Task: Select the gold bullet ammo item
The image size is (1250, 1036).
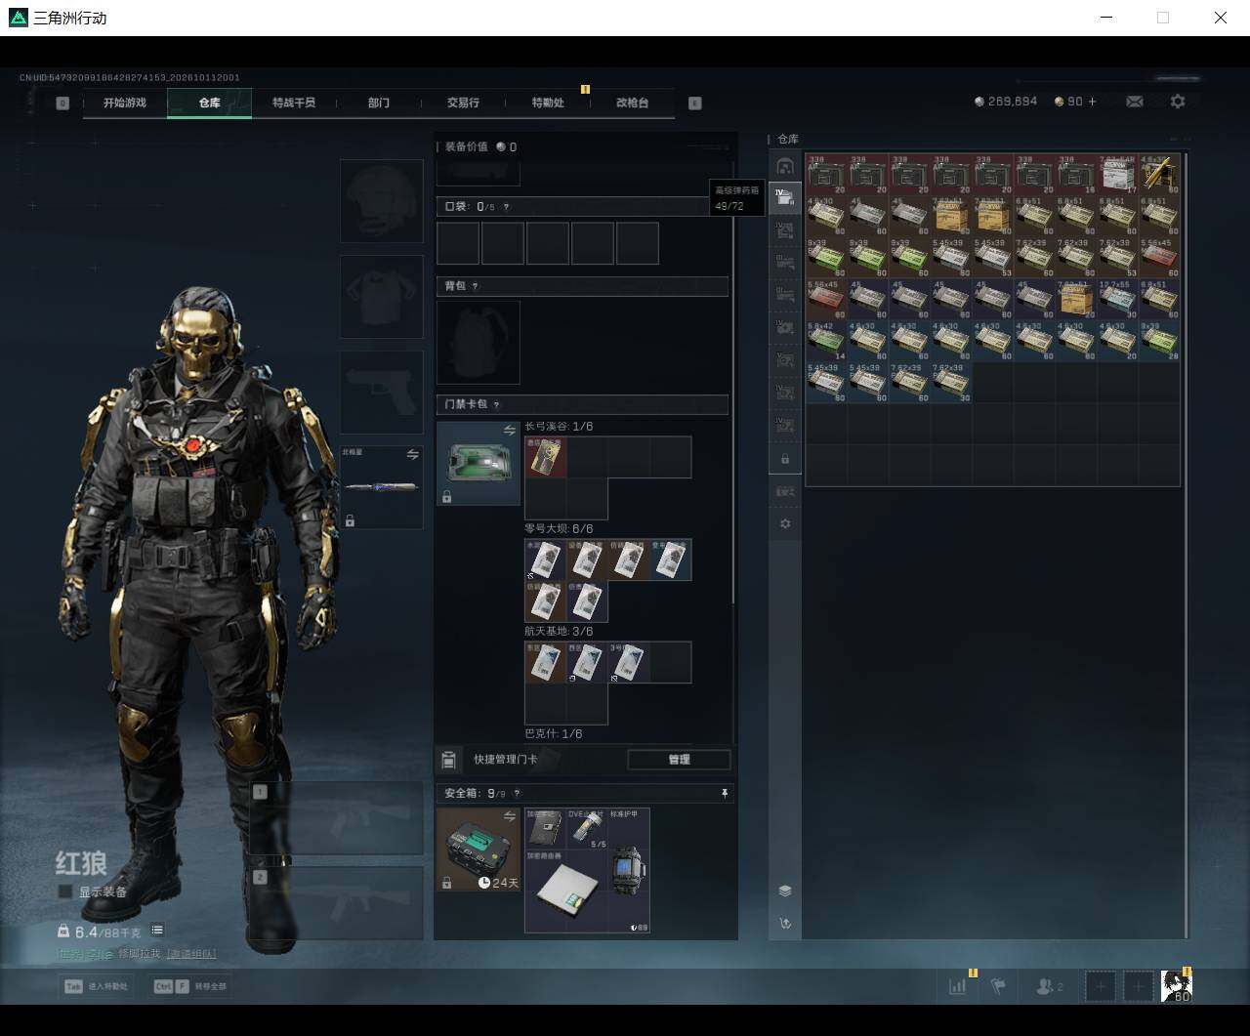Action: (x=1159, y=173)
